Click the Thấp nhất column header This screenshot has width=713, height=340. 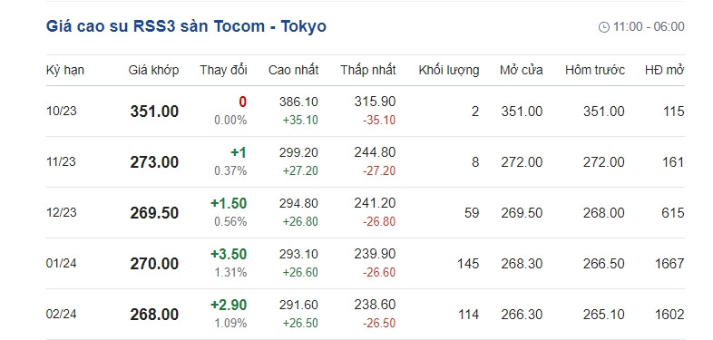(x=368, y=70)
